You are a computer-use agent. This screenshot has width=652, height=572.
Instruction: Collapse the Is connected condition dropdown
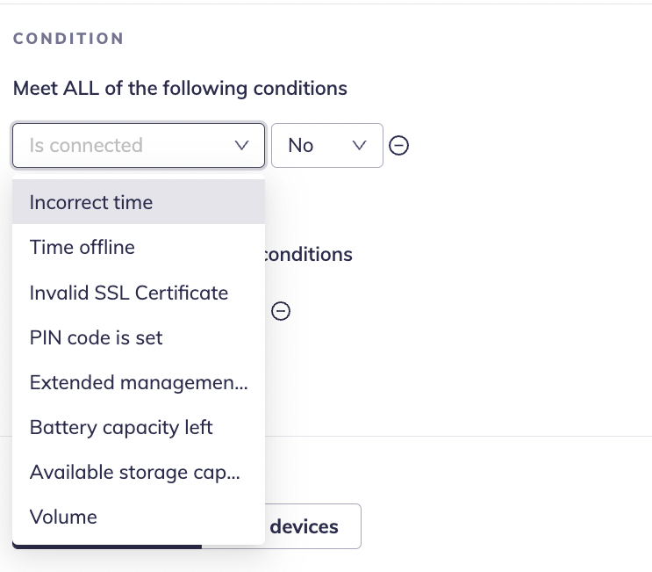[x=138, y=146]
